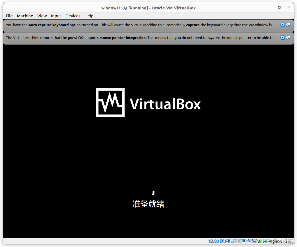297x247 pixels.
Task: Open the Help menu
Action: [x=89, y=16]
